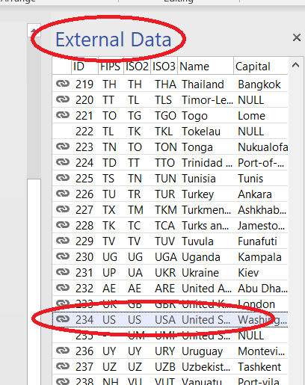Click ID cell 222
The height and width of the screenshot is (385, 305).
tap(84, 132)
